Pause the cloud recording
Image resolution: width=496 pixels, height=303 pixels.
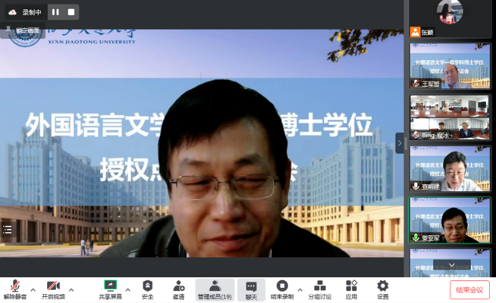coord(55,12)
